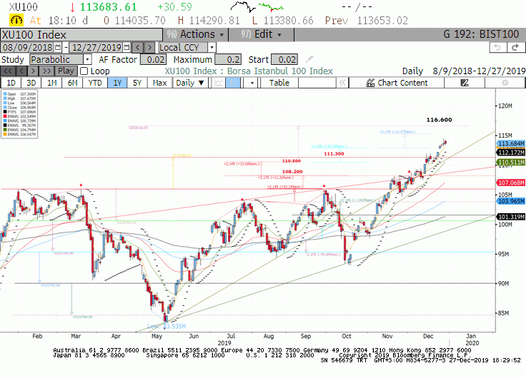Click the yellow gauge icon by At
Image resolution: width=526 pixels, height=378 pixels.
(x=16, y=21)
